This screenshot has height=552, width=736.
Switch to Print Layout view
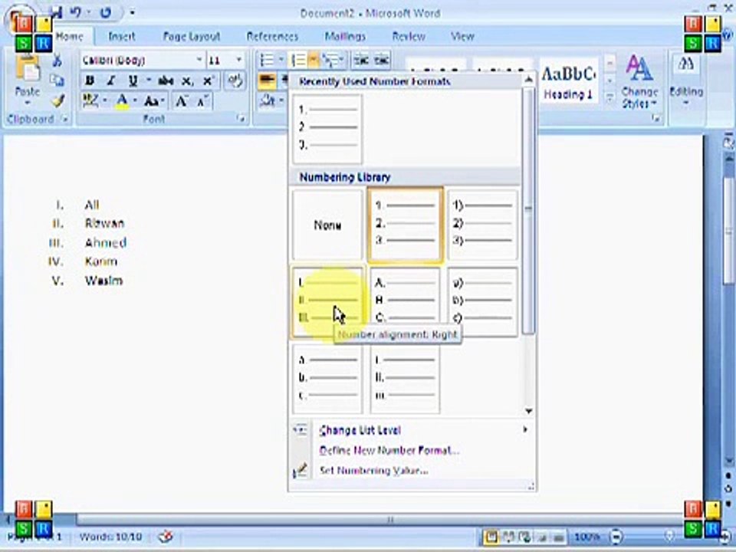click(491, 537)
